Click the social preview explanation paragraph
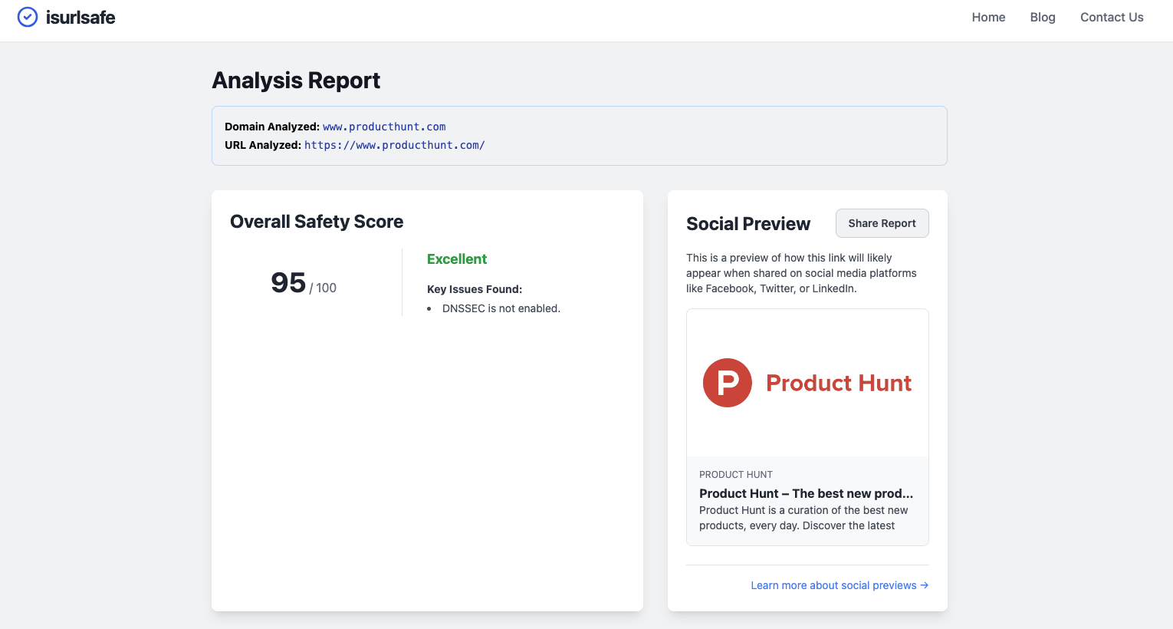Viewport: 1173px width, 629px height. (801, 273)
